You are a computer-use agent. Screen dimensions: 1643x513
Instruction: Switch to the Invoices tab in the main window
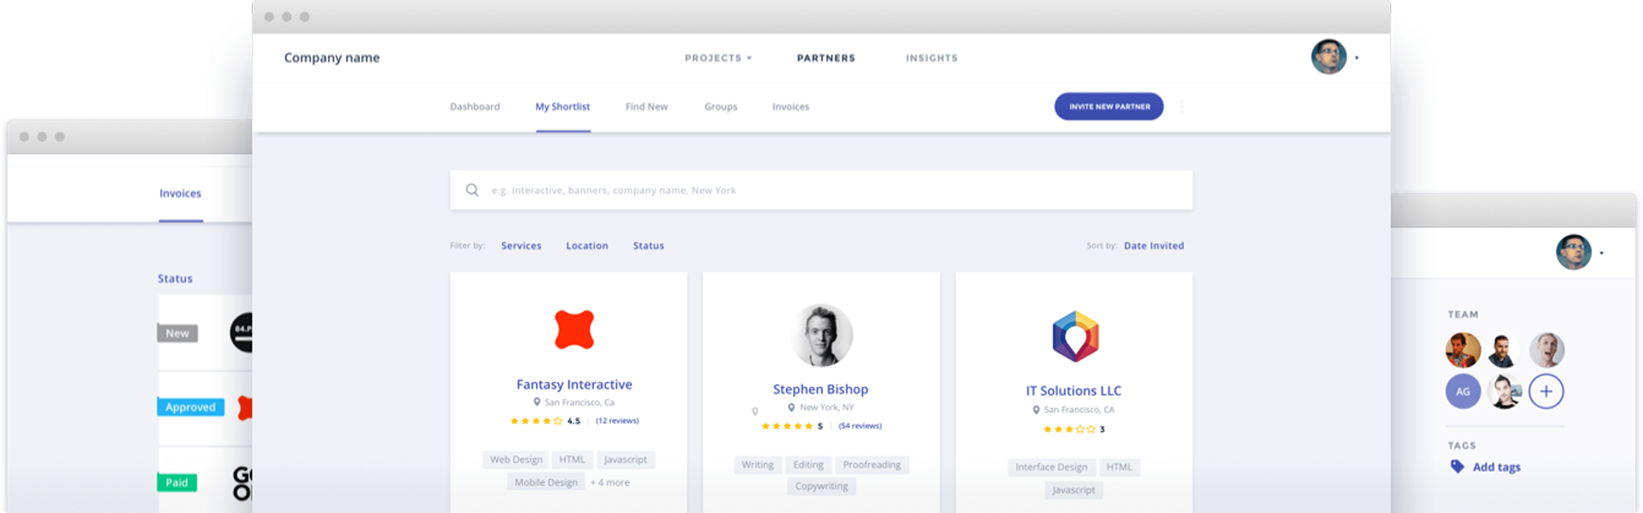click(x=790, y=107)
